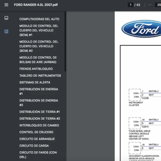The image size is (161, 161).
Task: Click the outline panel scrollbar thumb
Action: pos(65,41)
